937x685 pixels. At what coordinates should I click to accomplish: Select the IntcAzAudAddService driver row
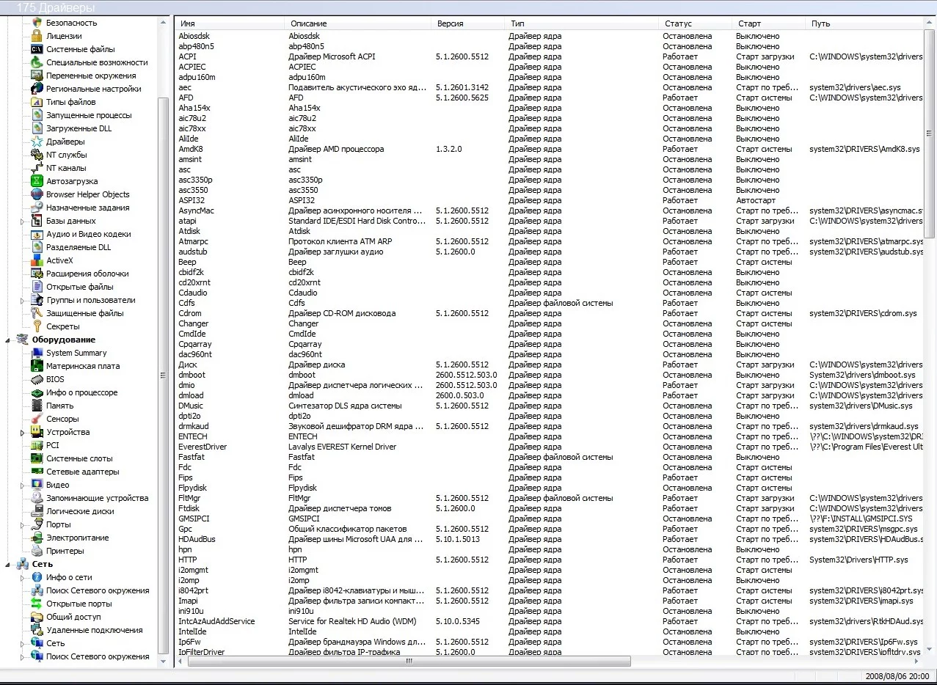tap(550, 621)
